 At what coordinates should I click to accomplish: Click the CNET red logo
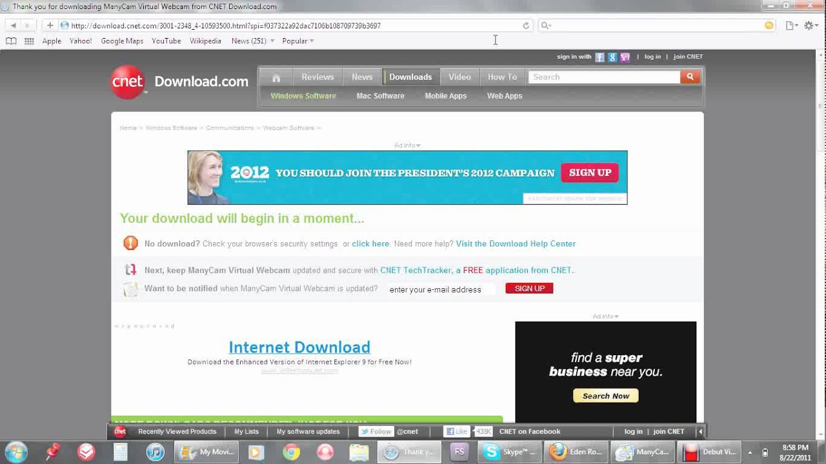pos(128,82)
